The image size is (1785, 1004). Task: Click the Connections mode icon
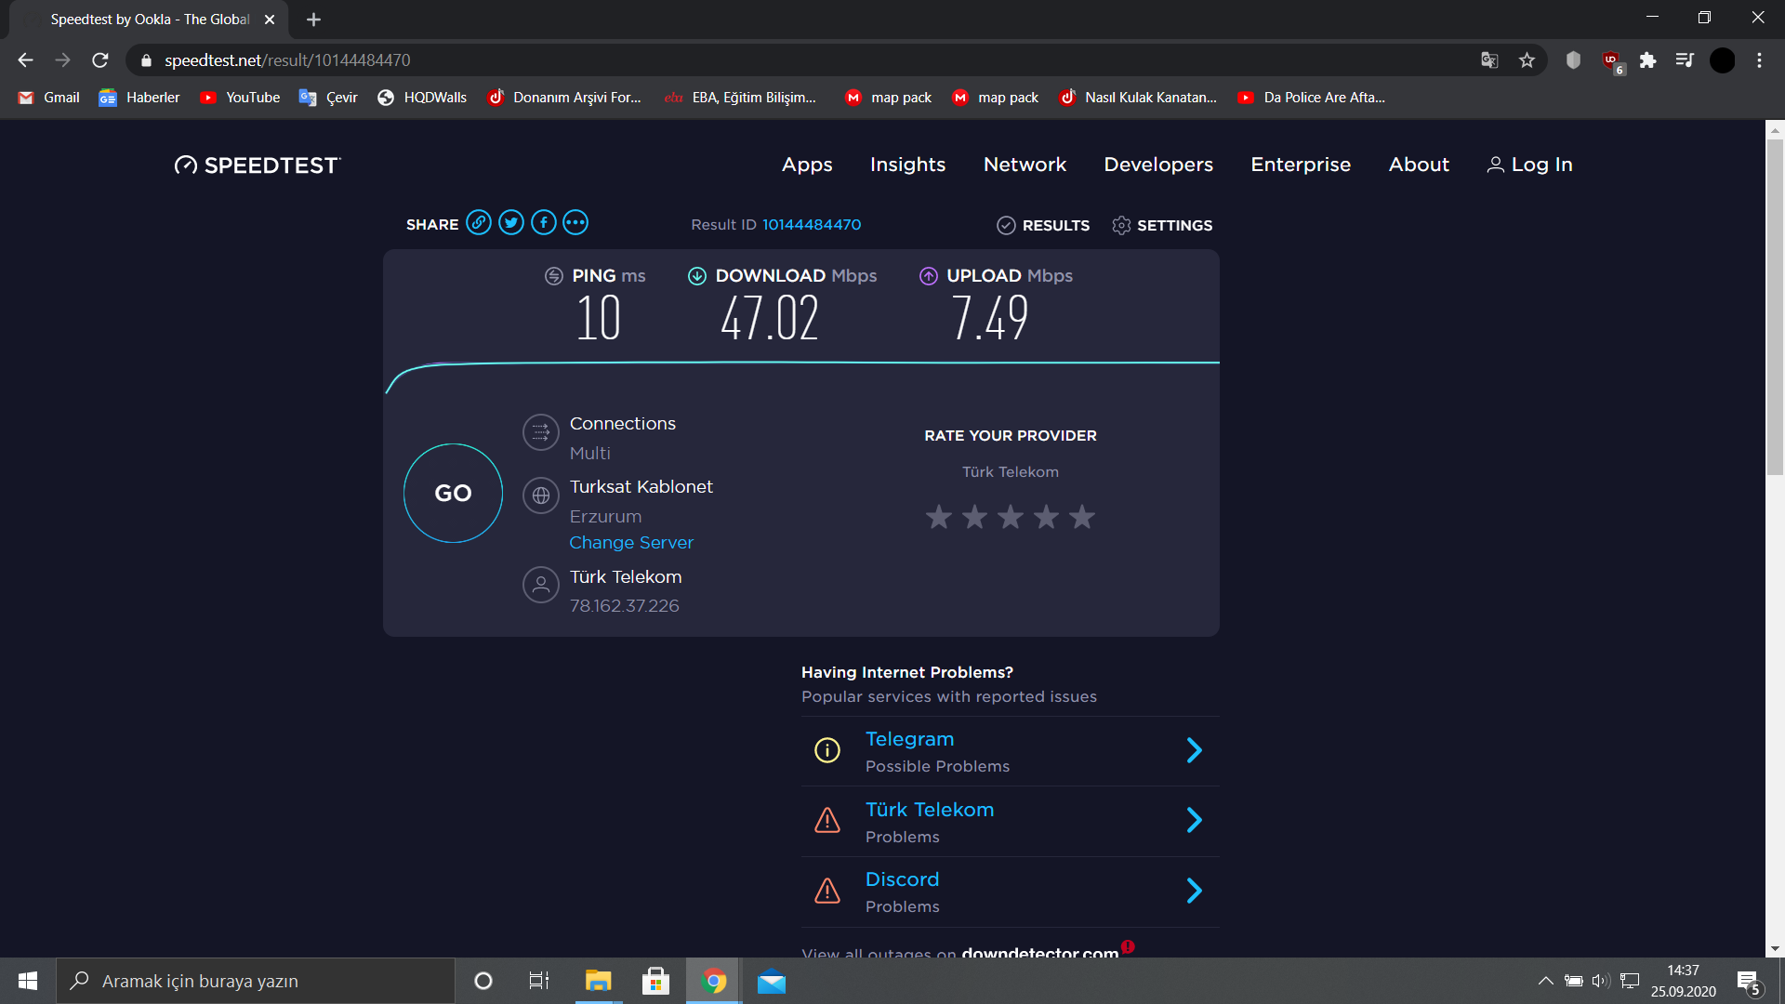pos(541,432)
